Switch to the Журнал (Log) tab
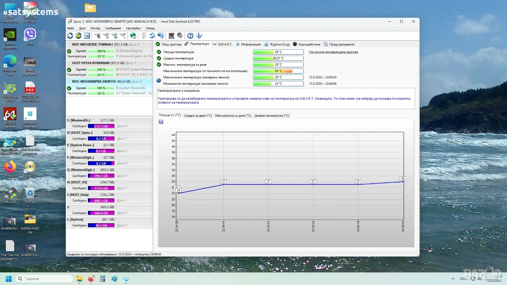This screenshot has height=285, width=507. (x=277, y=44)
